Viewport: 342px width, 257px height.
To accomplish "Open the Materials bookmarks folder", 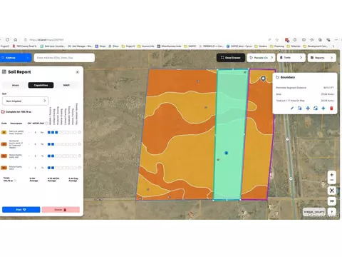I will pos(294,46).
